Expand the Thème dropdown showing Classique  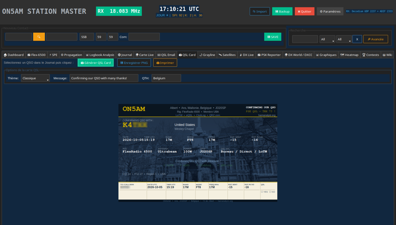(35, 78)
